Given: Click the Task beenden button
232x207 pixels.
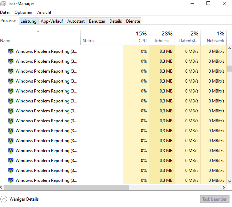Looking at the screenshot, I should [215, 199].
